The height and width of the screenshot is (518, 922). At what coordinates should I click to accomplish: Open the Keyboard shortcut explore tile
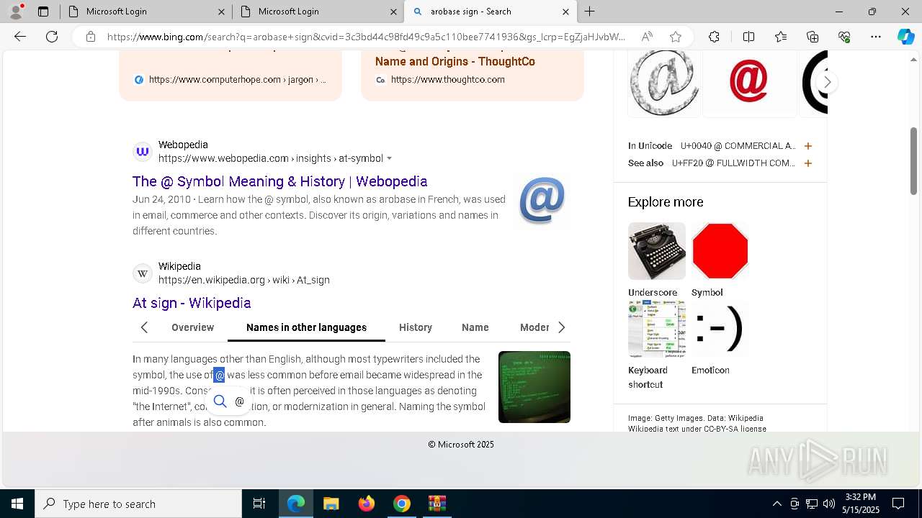pyautogui.click(x=656, y=329)
